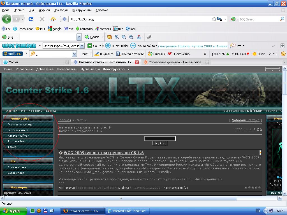Click the zoom-out magnifier on ICQ toolbar

[131, 37]
